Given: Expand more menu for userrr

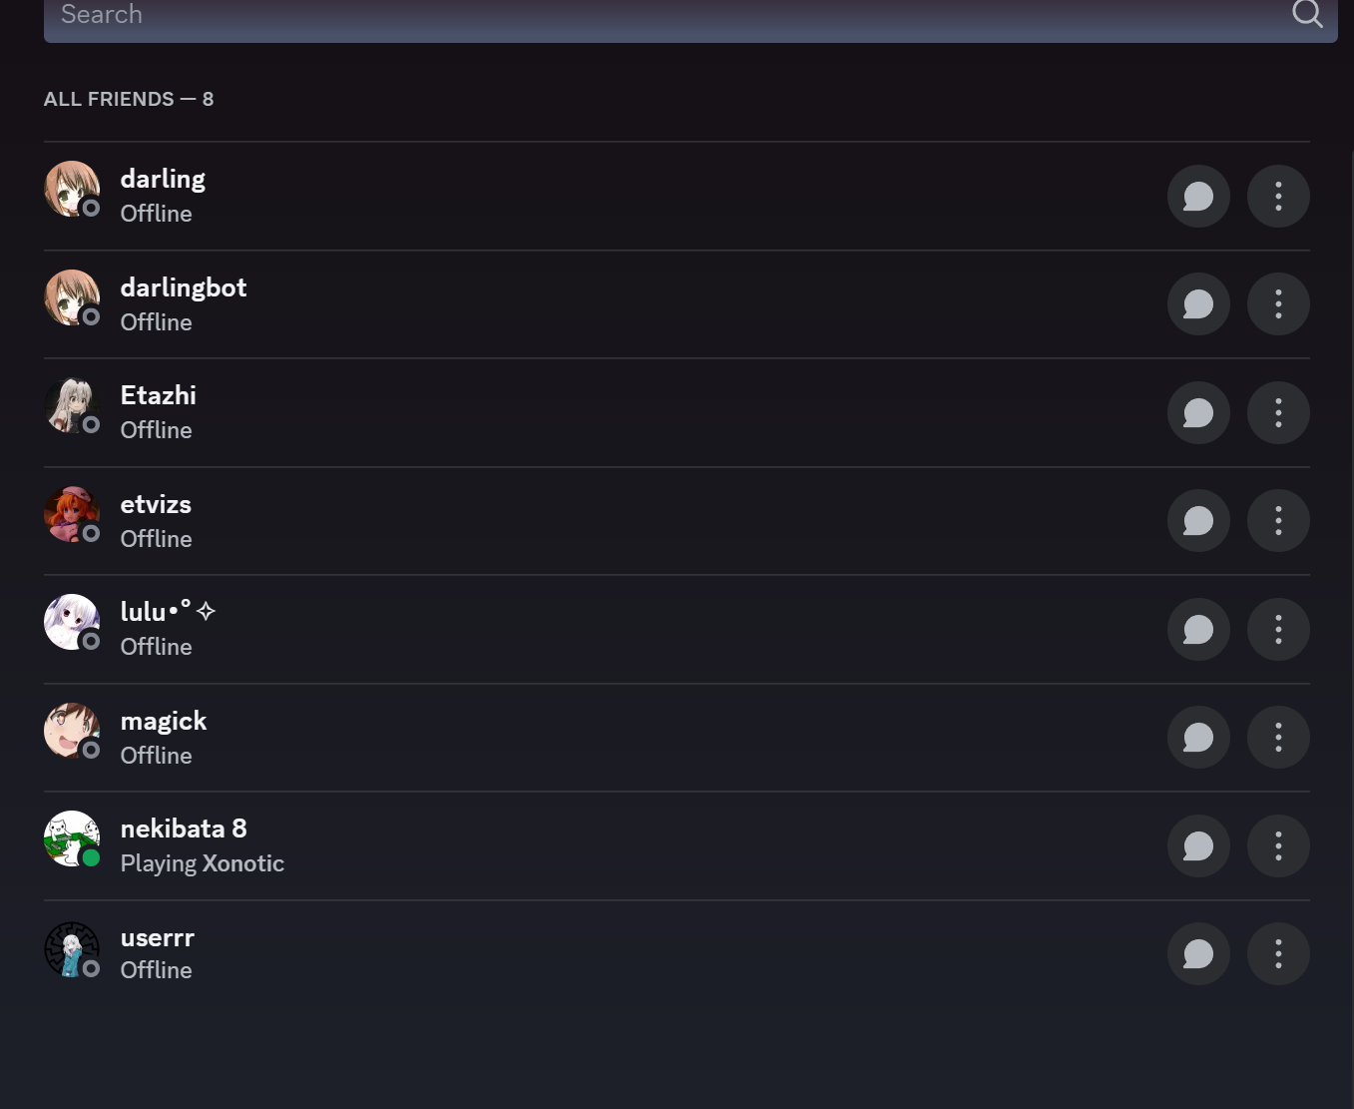Looking at the screenshot, I should (1278, 954).
